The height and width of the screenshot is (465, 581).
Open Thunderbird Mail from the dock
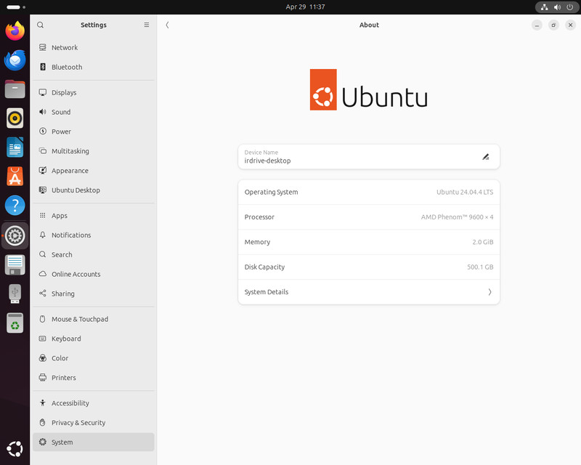pos(15,60)
